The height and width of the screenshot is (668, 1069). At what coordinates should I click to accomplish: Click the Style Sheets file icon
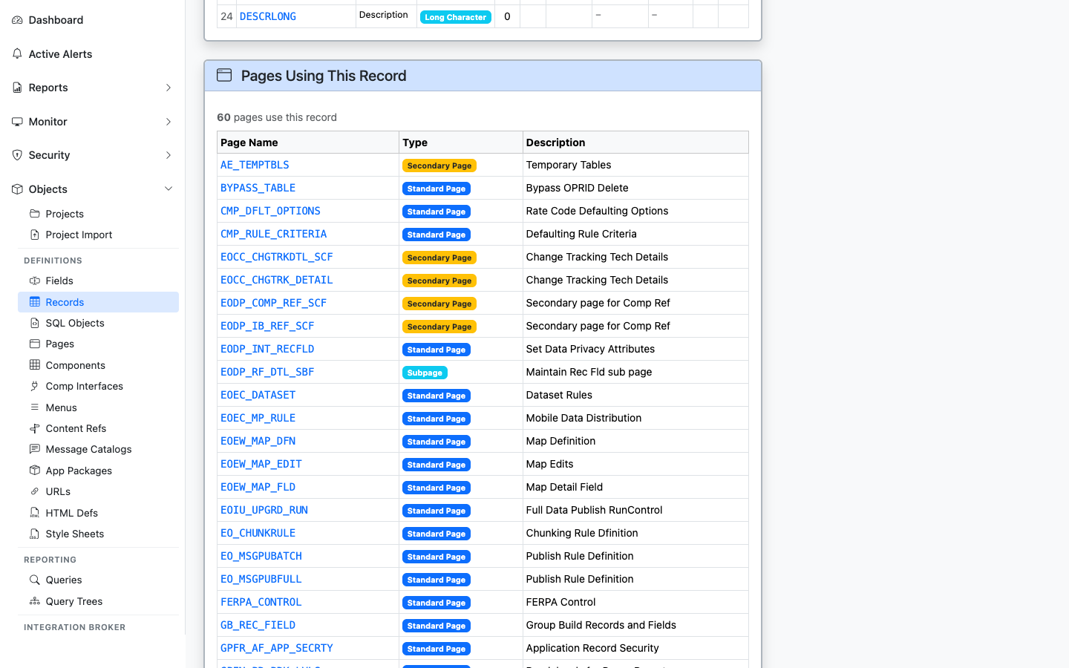[x=35, y=534]
